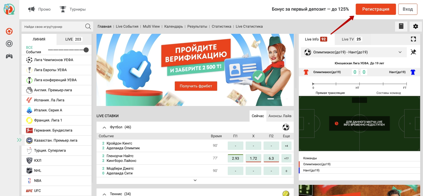This screenshot has height=196, width=423.
Task: Click the Прямая трансляция label
Action: 330,93
